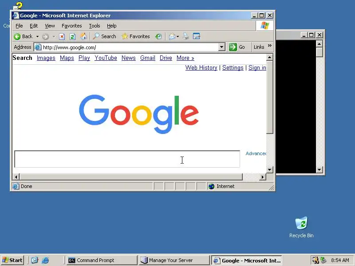Click into the Google search box
The image size is (355, 266).
pos(127,159)
